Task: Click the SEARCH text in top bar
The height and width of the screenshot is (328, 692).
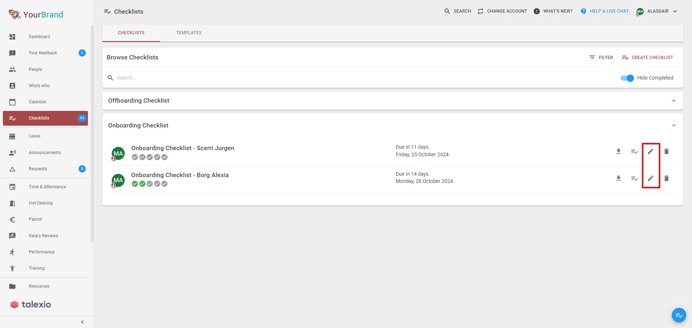Action: (462, 11)
